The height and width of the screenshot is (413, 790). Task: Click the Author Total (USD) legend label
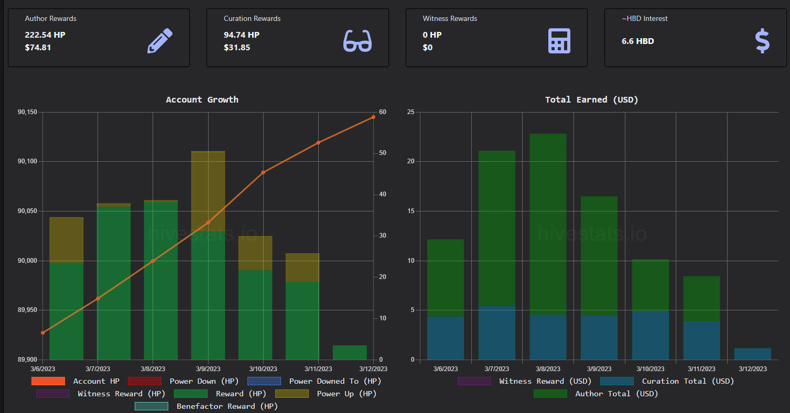coord(616,394)
